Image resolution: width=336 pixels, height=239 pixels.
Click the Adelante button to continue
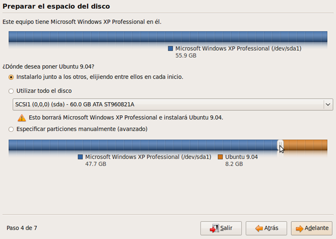[x=312, y=228]
